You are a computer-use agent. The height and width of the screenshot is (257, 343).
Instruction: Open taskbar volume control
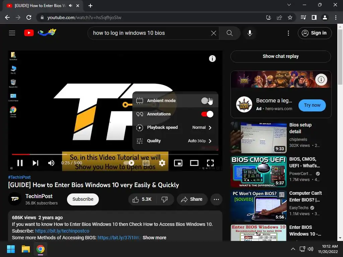[x=311, y=249]
